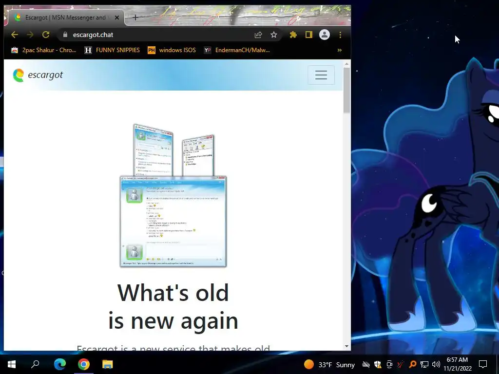The height and width of the screenshot is (374, 499).
Task: Click the OneDrive cloud tray icon
Action: coord(366,364)
